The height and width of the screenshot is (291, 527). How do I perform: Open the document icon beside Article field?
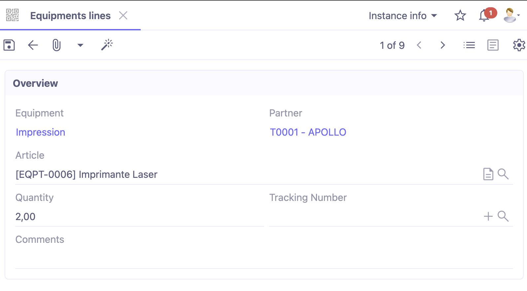[488, 174]
